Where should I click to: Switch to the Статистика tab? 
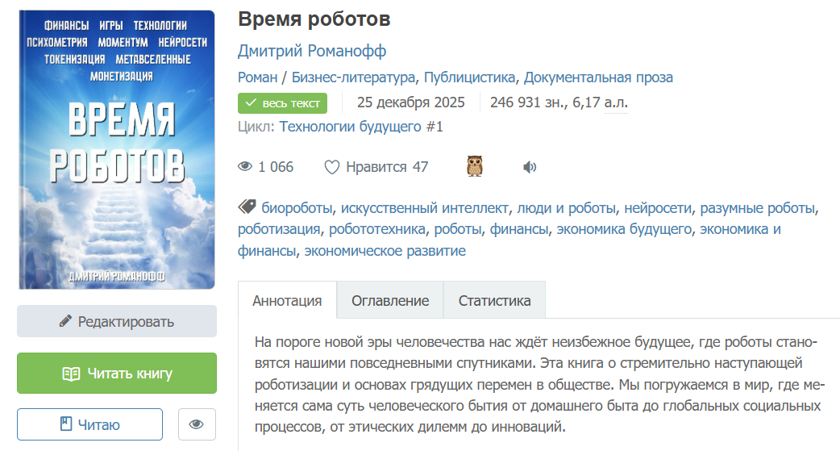(x=494, y=301)
